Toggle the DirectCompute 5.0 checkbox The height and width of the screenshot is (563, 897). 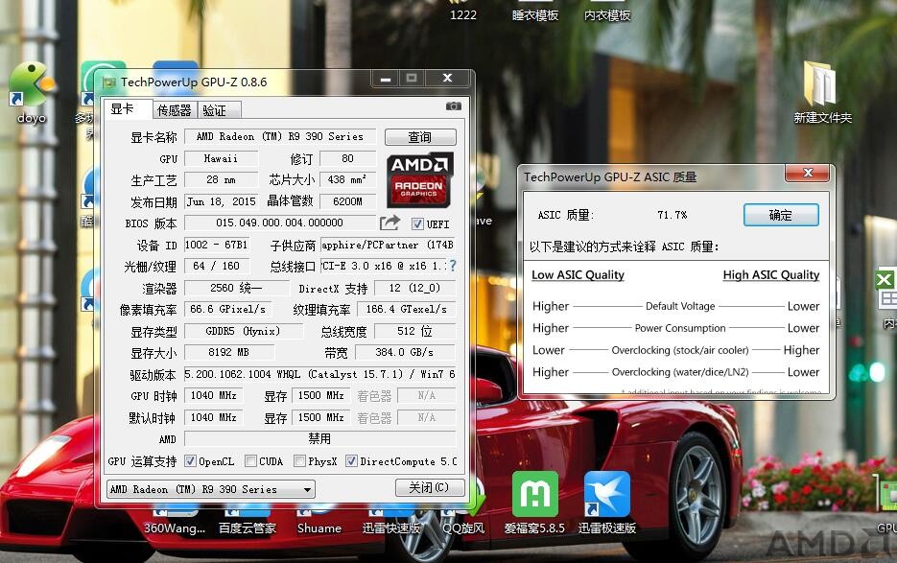click(352, 461)
